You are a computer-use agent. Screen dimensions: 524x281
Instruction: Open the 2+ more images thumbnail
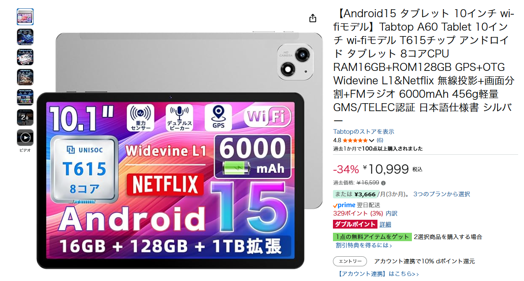point(25,117)
